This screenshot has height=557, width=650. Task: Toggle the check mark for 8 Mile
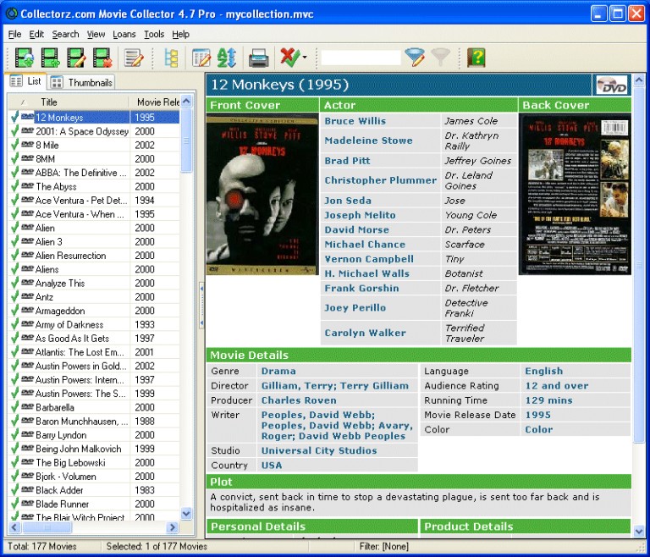14,145
